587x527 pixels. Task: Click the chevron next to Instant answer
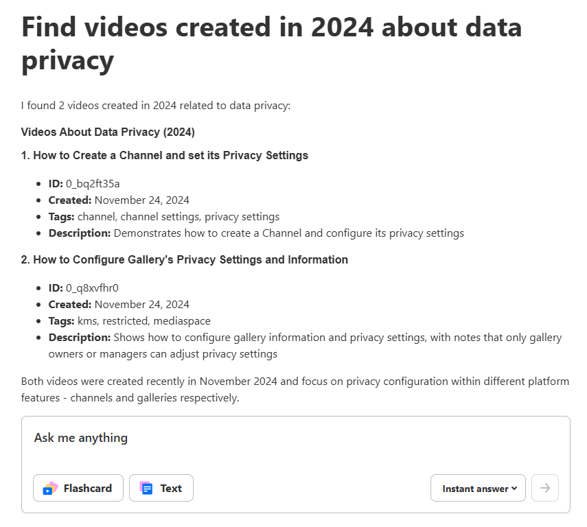tap(515, 489)
